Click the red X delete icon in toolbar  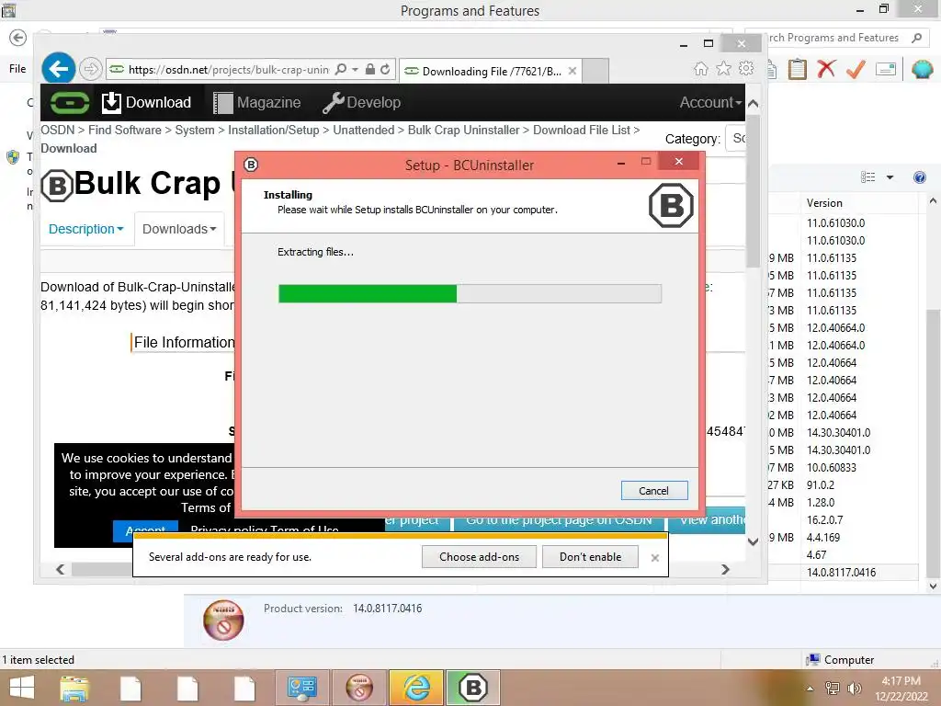(826, 69)
